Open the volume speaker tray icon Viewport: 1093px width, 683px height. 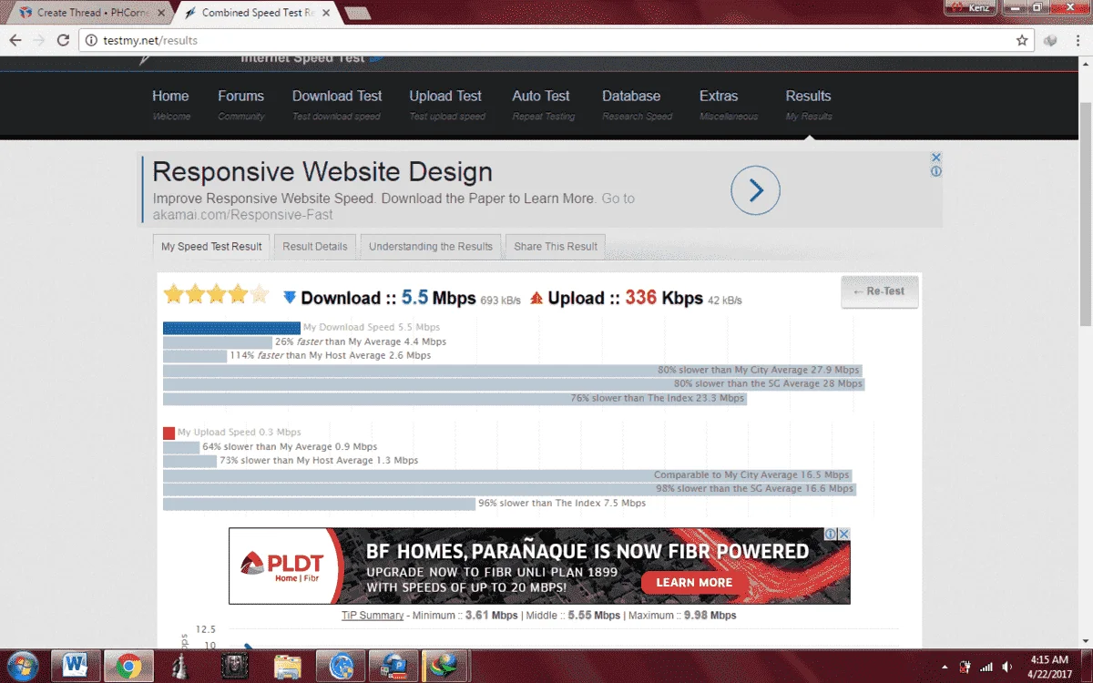(x=1007, y=667)
